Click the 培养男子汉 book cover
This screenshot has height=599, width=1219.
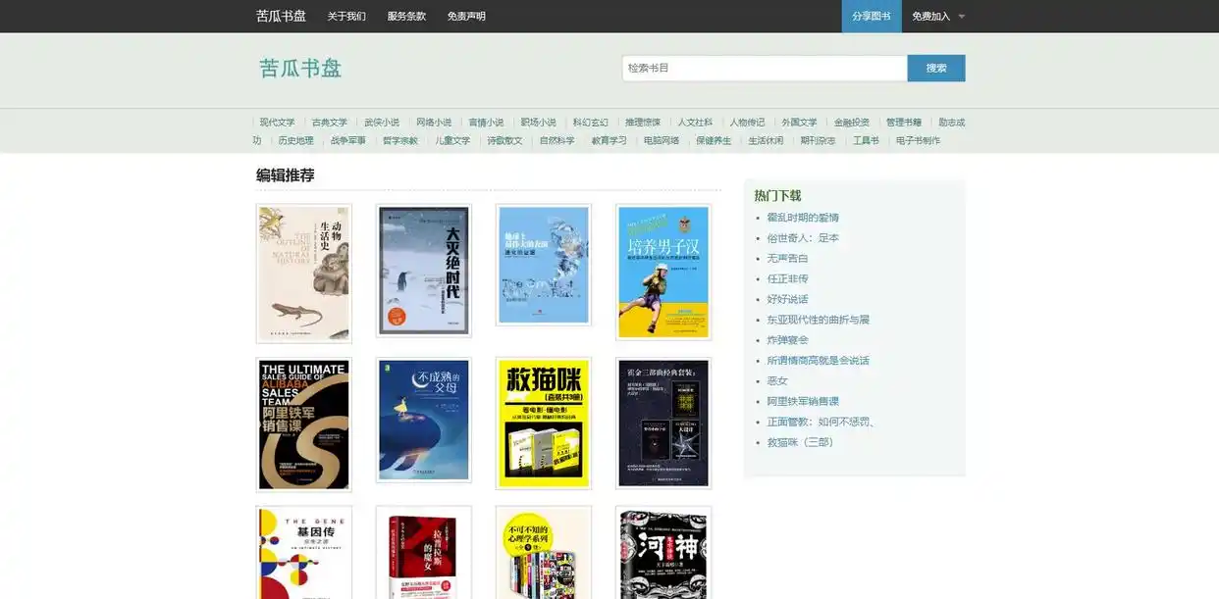(662, 271)
